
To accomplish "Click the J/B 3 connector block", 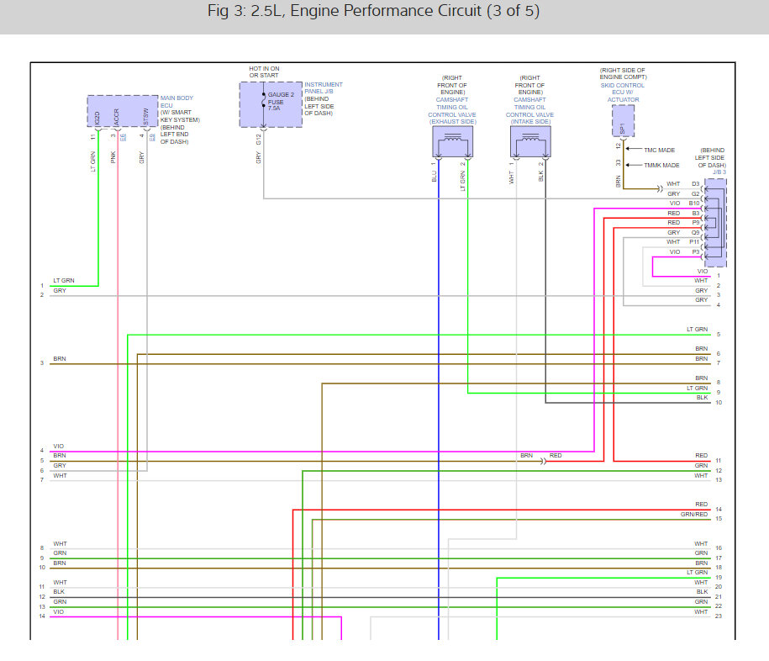I will tap(715, 223).
